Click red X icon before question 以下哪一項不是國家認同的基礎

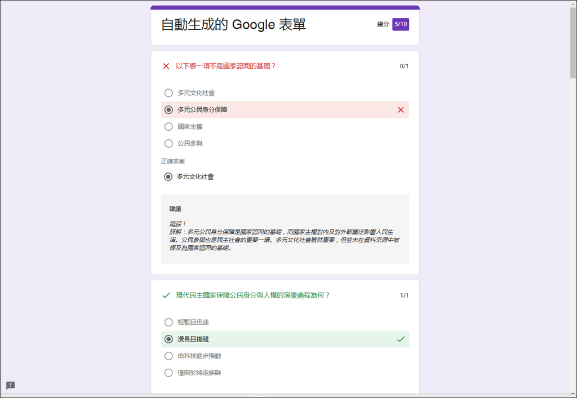tap(166, 66)
